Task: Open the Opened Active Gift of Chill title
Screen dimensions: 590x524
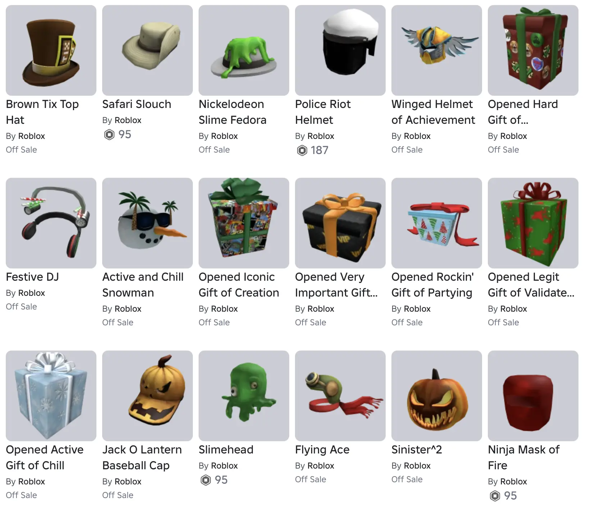Action: [45, 457]
